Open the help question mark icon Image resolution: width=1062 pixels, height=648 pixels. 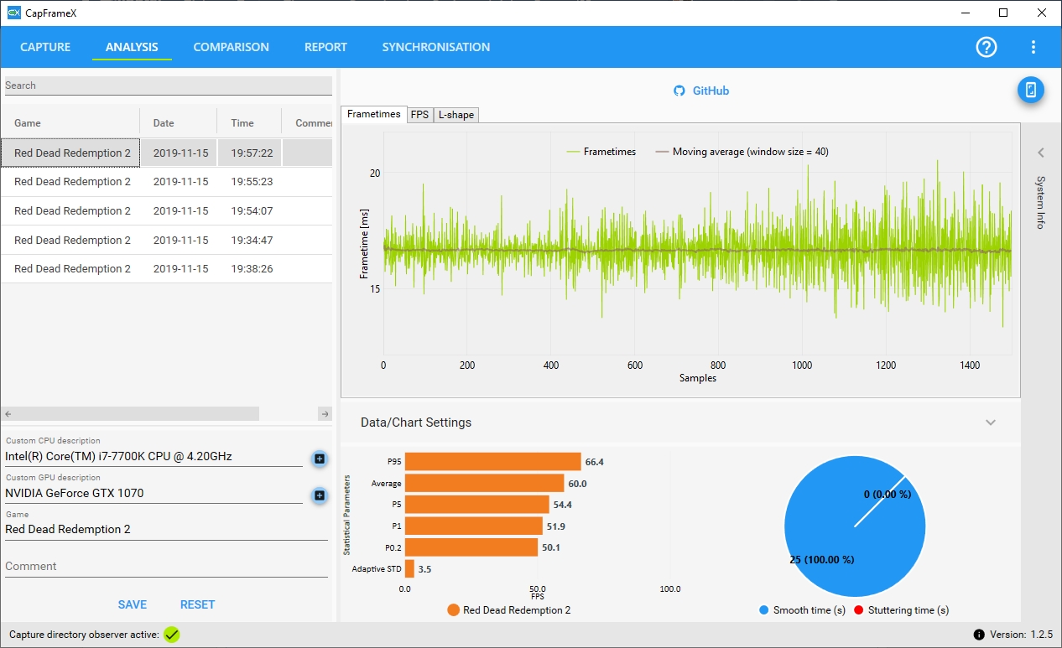pos(987,47)
